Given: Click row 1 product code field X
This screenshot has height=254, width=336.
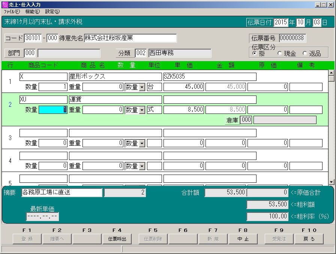Looking at the screenshot, I should point(43,77).
